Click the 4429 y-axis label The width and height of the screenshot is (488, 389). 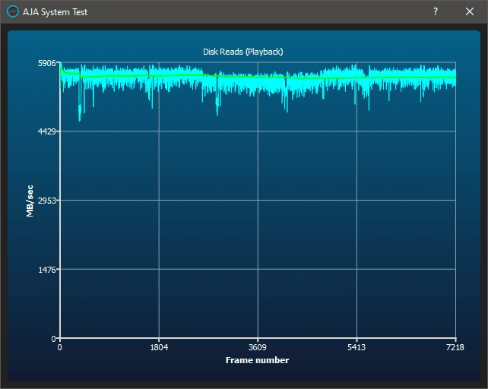pyautogui.click(x=47, y=131)
